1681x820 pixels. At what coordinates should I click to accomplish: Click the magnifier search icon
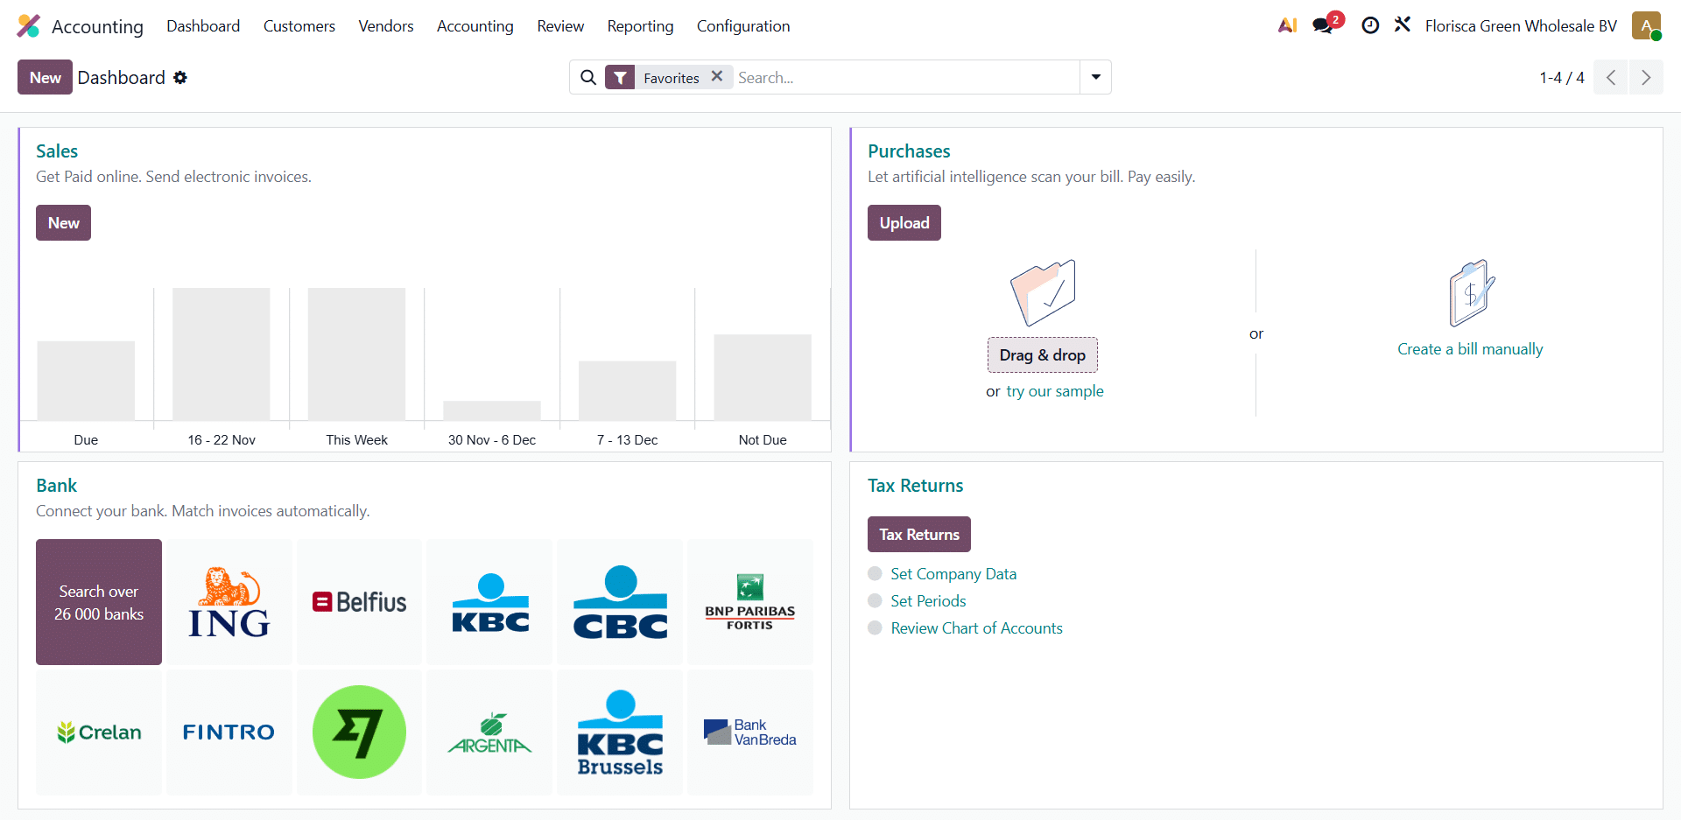pyautogui.click(x=588, y=78)
